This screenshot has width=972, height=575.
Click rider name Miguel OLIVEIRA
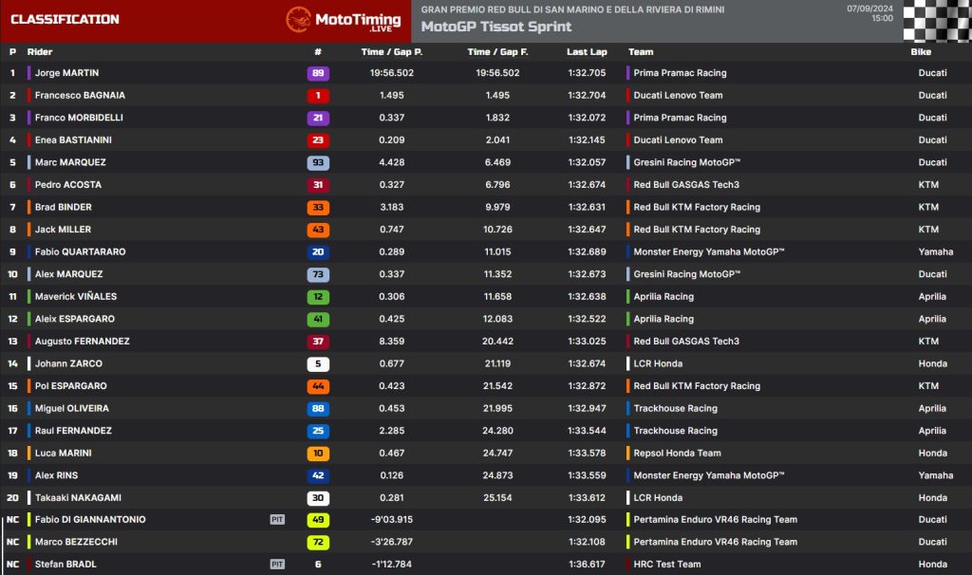tap(72, 408)
